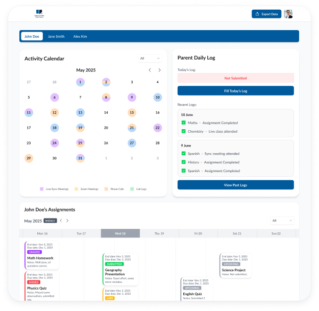The height and width of the screenshot is (311, 319).
Task: Select highlighted date 29 on calendar
Action: pyautogui.click(x=29, y=158)
